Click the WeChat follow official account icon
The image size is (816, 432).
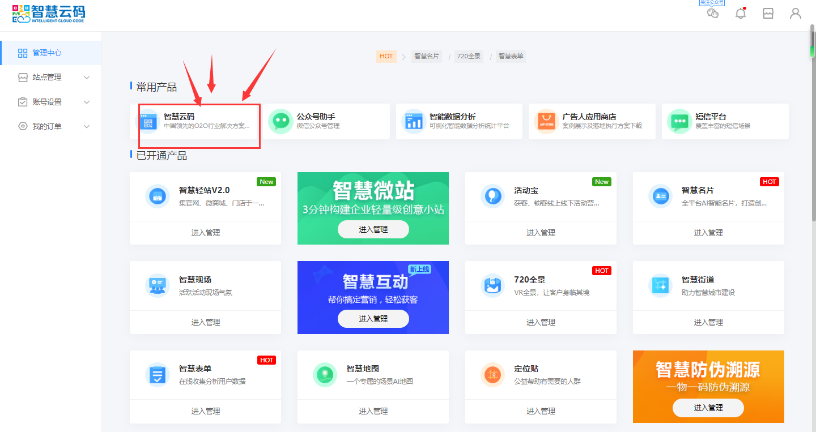713,14
